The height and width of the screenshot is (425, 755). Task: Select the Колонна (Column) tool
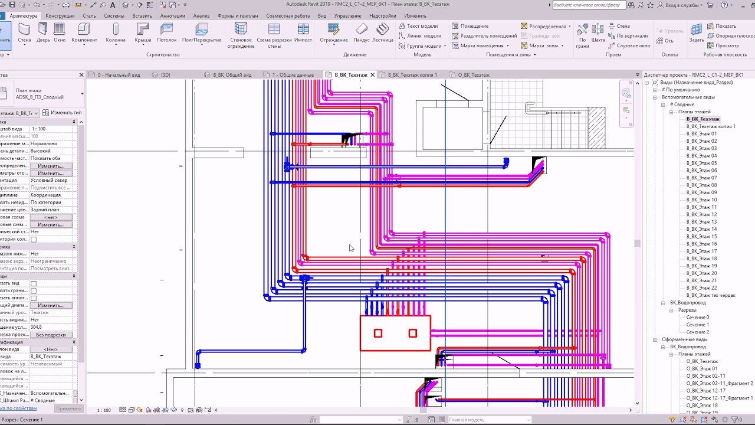coord(116,33)
